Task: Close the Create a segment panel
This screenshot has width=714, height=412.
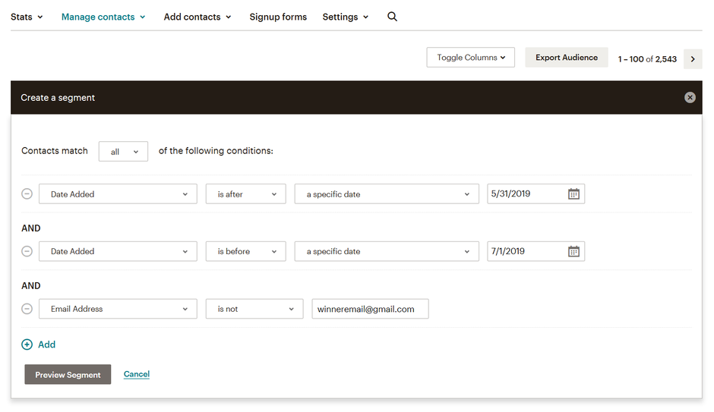Action: [690, 98]
